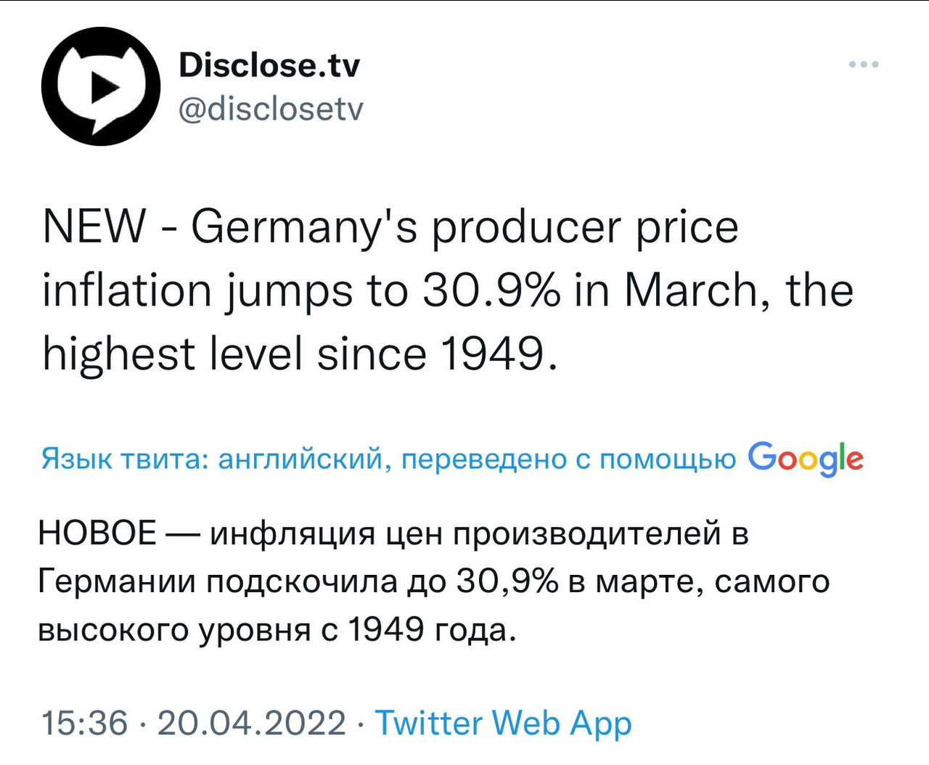This screenshot has width=929, height=765.
Task: Click 'переведено с помощью' text
Action: (568, 460)
